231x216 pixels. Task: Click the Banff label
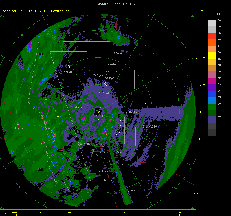tap(42, 143)
